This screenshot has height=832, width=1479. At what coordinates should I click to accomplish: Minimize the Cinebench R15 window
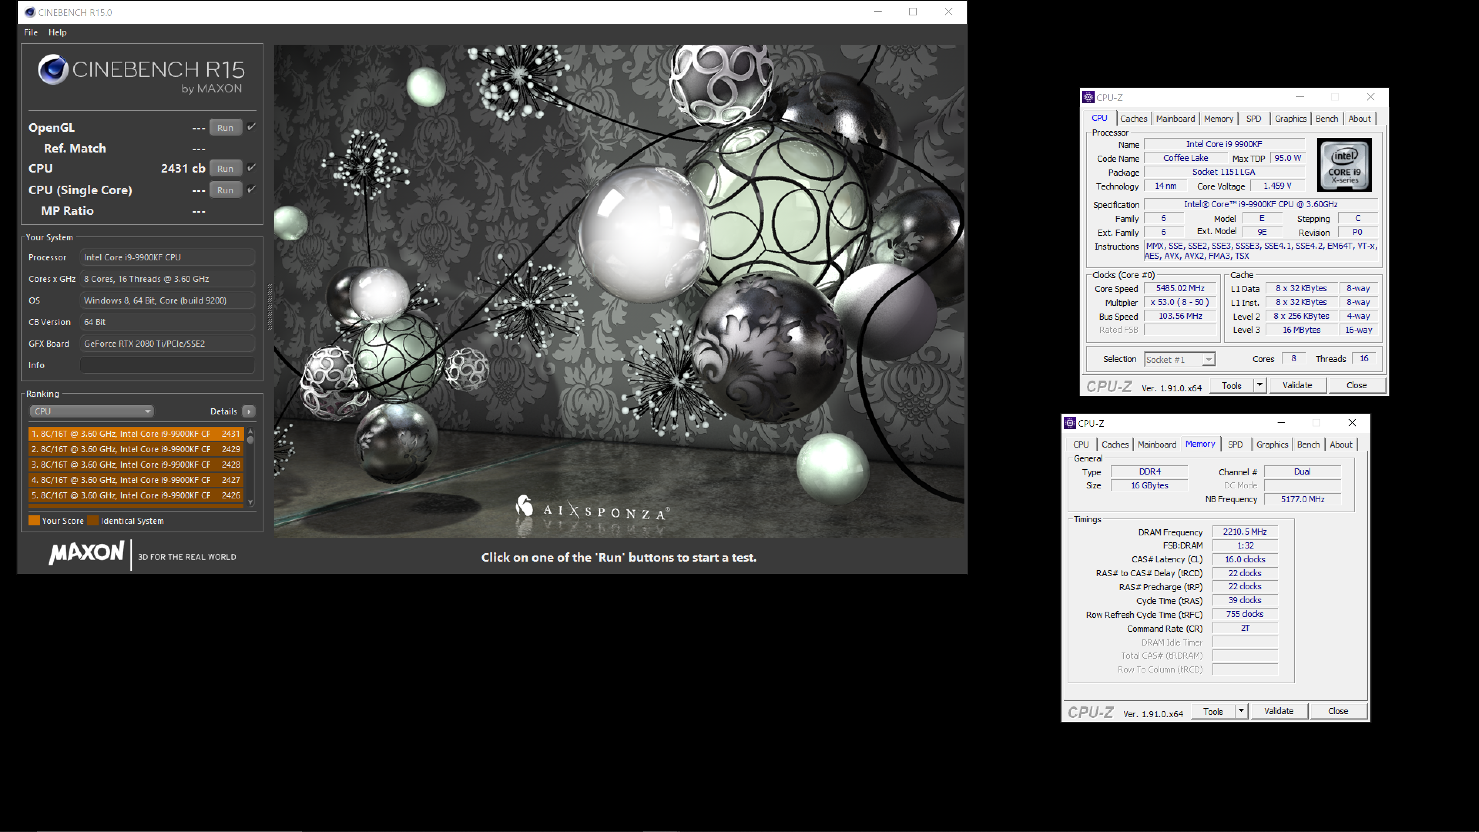click(x=877, y=12)
